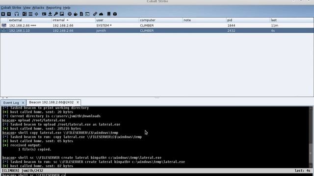314x176 pixels.
Task: Sort sessions by note column header
Action: 204,20
